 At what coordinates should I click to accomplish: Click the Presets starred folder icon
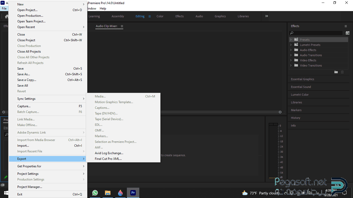point(296,39)
